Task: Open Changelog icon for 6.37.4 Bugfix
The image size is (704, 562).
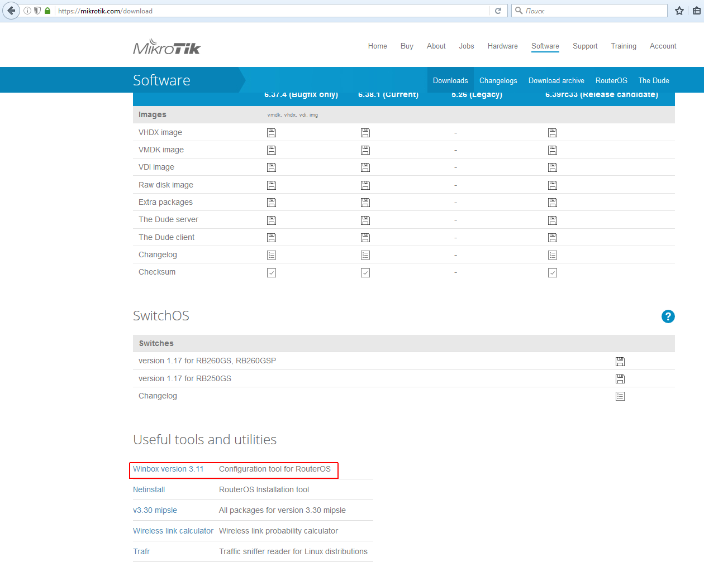Action: 272,255
